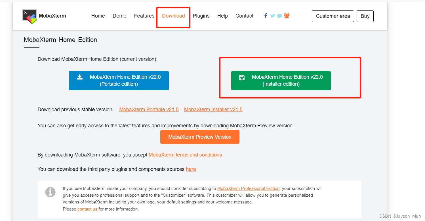Select the Download menu item
Image resolution: width=425 pixels, height=221 pixels.
[173, 16]
